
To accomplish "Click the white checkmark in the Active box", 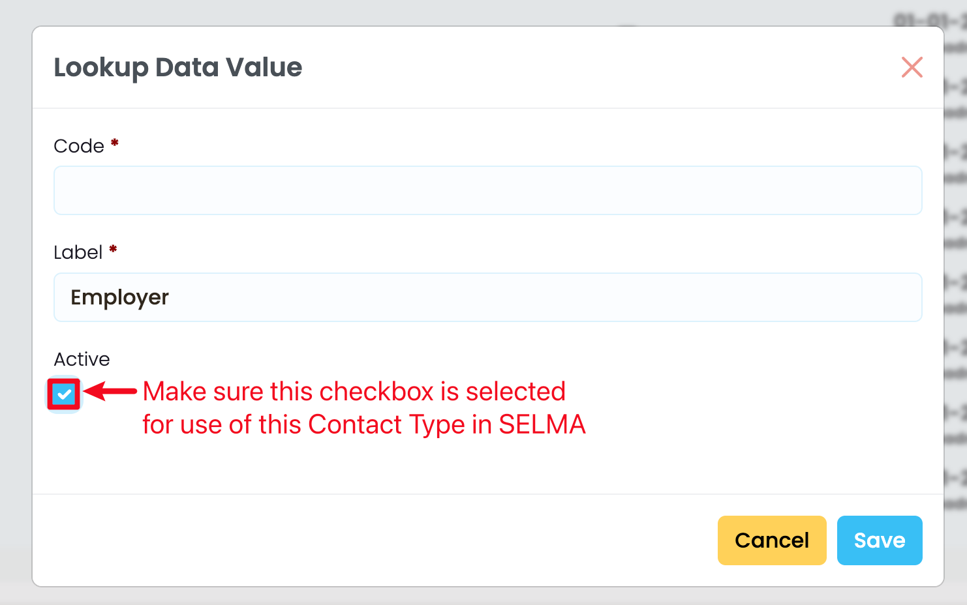I will tap(64, 394).
